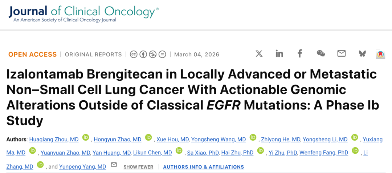
Task: Open author Likun Chen, MD
Action: point(152,153)
